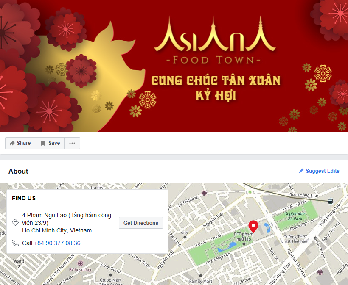Click the Family Mart marker on map
348x285 pixels.
[x=201, y=276]
